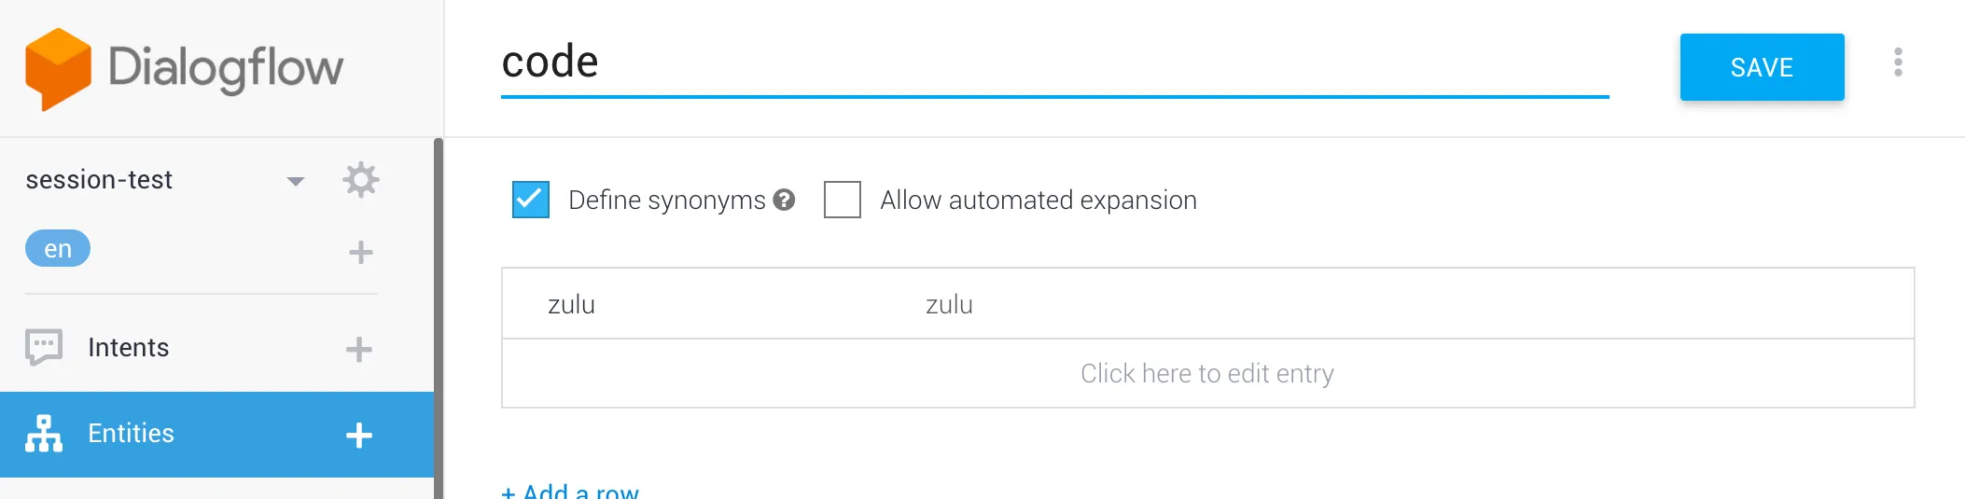Edit the entity name field 'code'
This screenshot has width=1965, height=499.
(1054, 62)
